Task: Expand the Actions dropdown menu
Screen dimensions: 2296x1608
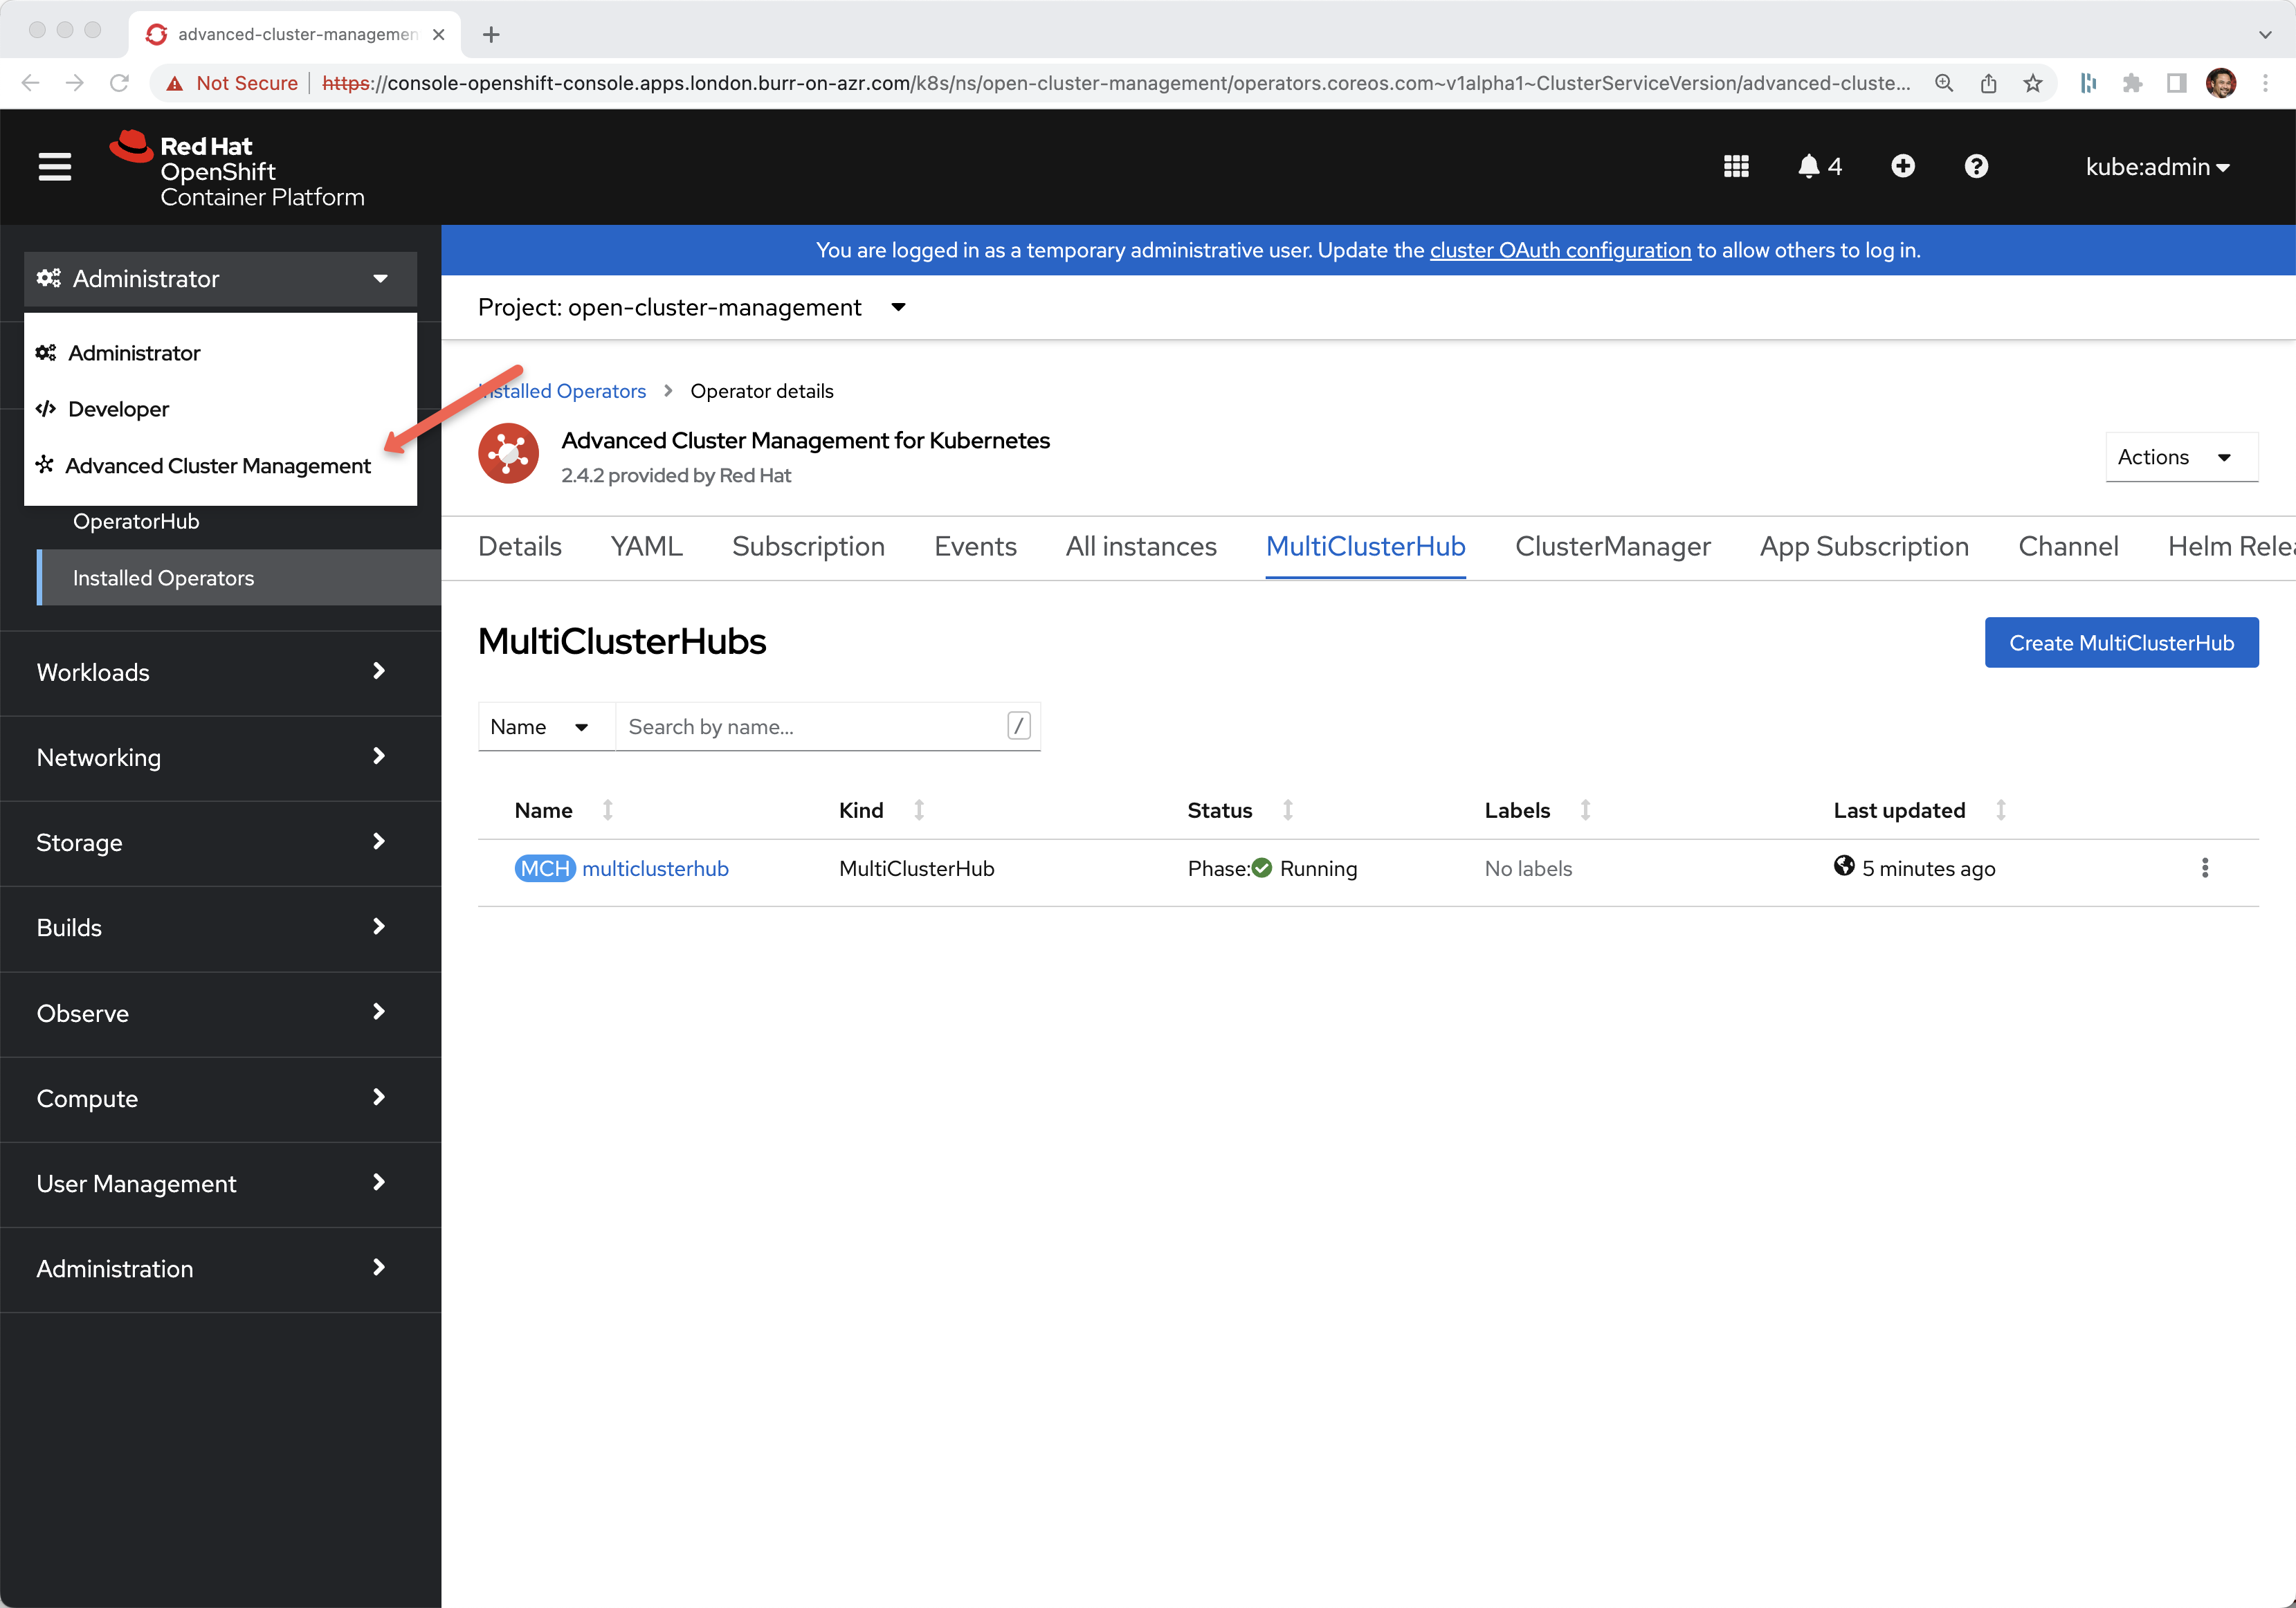Action: click(2174, 455)
